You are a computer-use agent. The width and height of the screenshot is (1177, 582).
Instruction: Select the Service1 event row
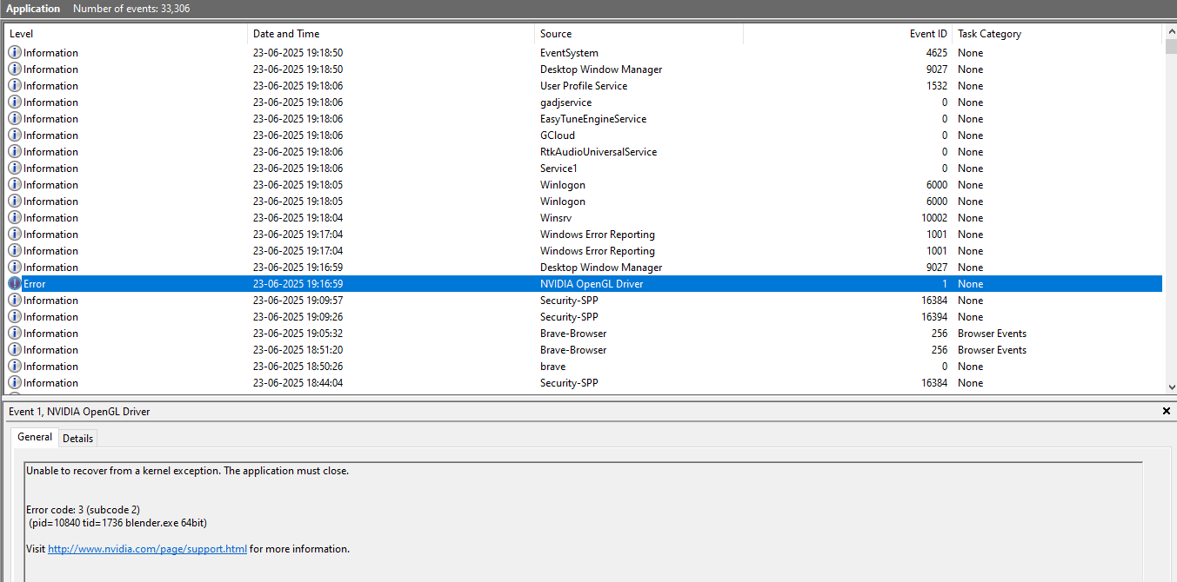pos(584,169)
